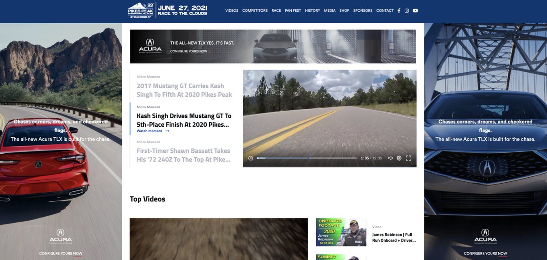547x260 pixels.
Task: Click Configure Yours Now in left Acura ad
Action: pyautogui.click(x=61, y=253)
